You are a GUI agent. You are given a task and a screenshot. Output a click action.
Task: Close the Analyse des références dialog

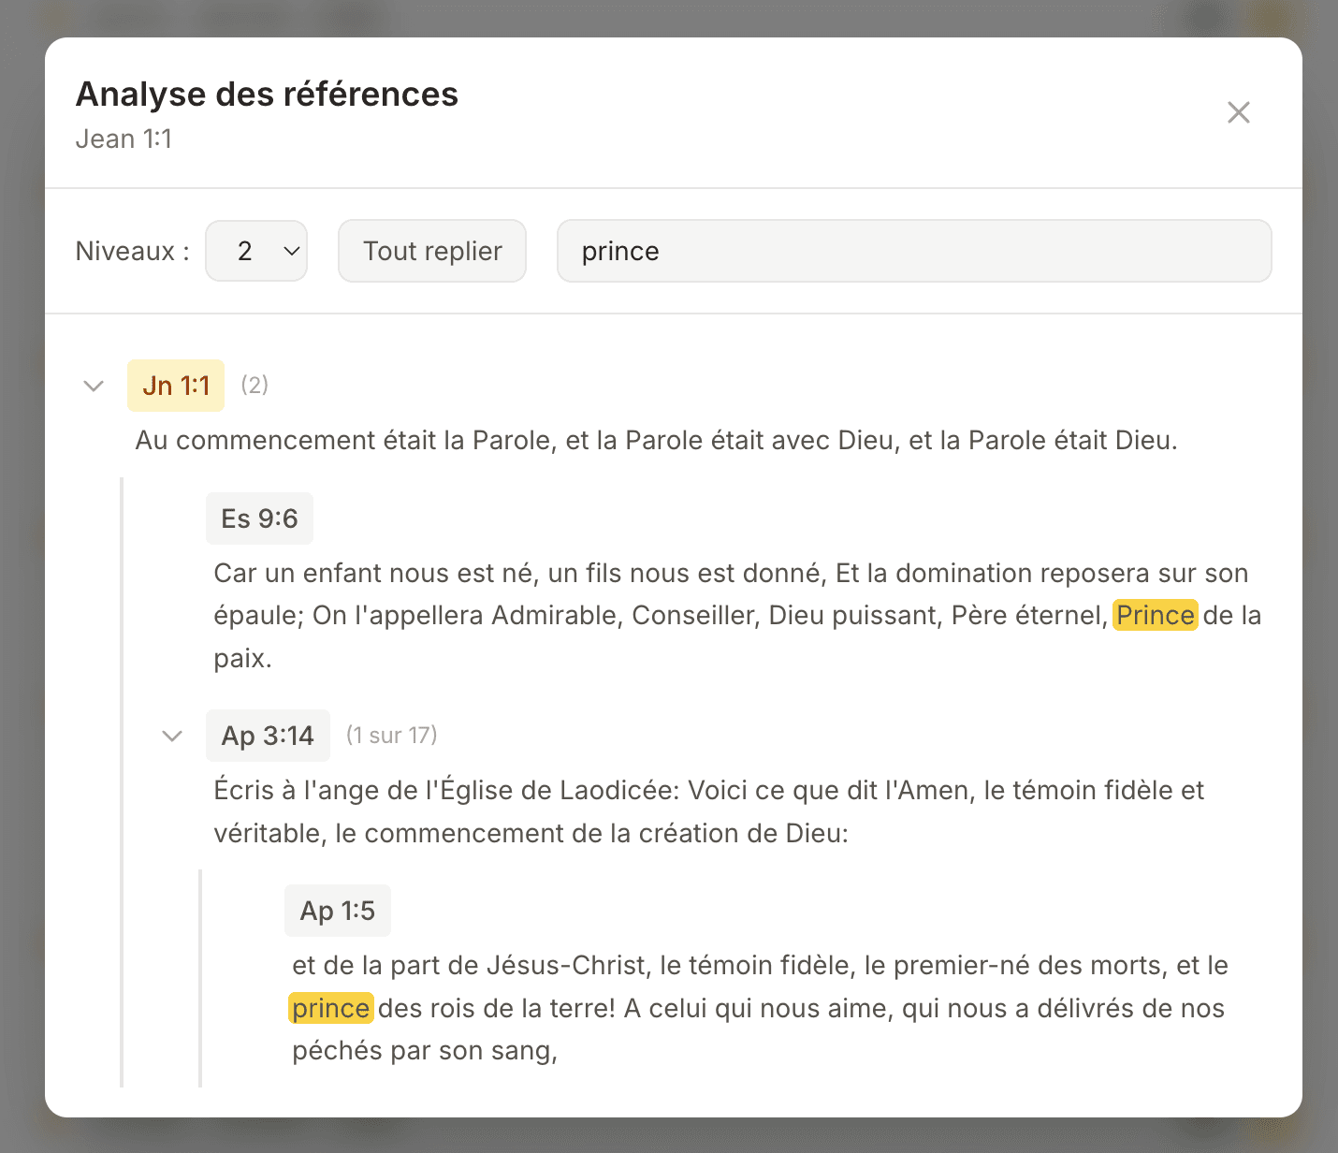(x=1239, y=111)
